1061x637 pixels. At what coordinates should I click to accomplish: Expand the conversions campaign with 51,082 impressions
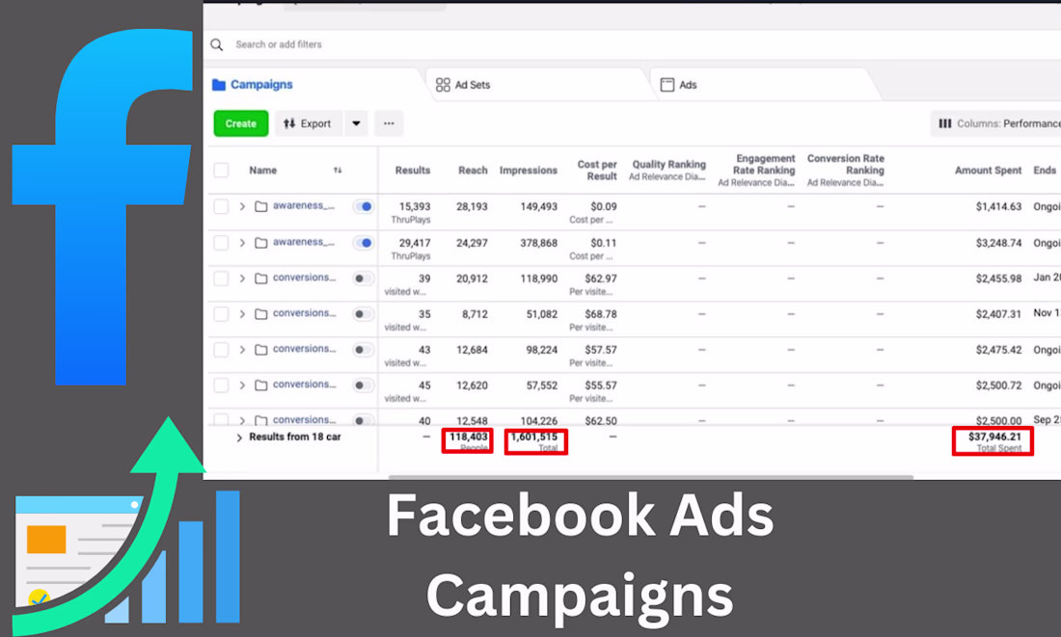click(242, 314)
